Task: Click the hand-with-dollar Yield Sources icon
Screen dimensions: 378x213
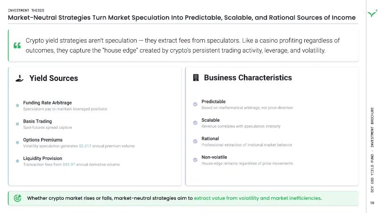Action: pos(19,78)
